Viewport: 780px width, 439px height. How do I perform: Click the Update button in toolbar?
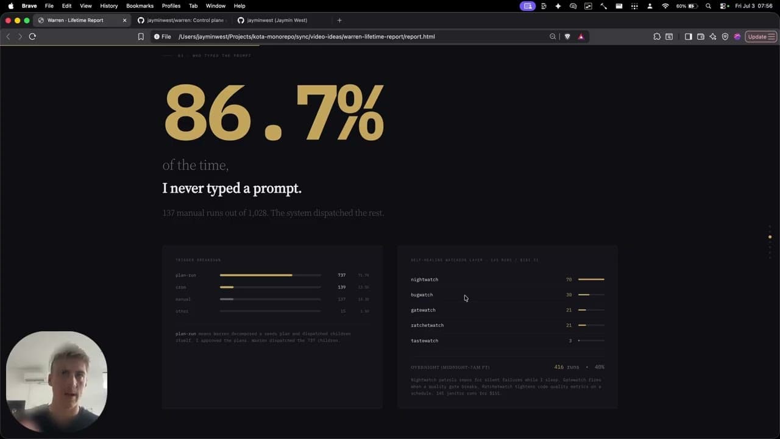tap(761, 37)
